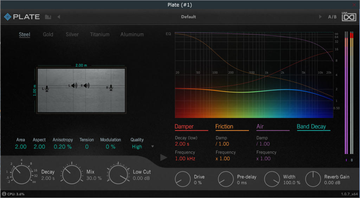Screen dimensions: 360x198
Task: Click the Plate diamond logo
Action: click(8, 17)
